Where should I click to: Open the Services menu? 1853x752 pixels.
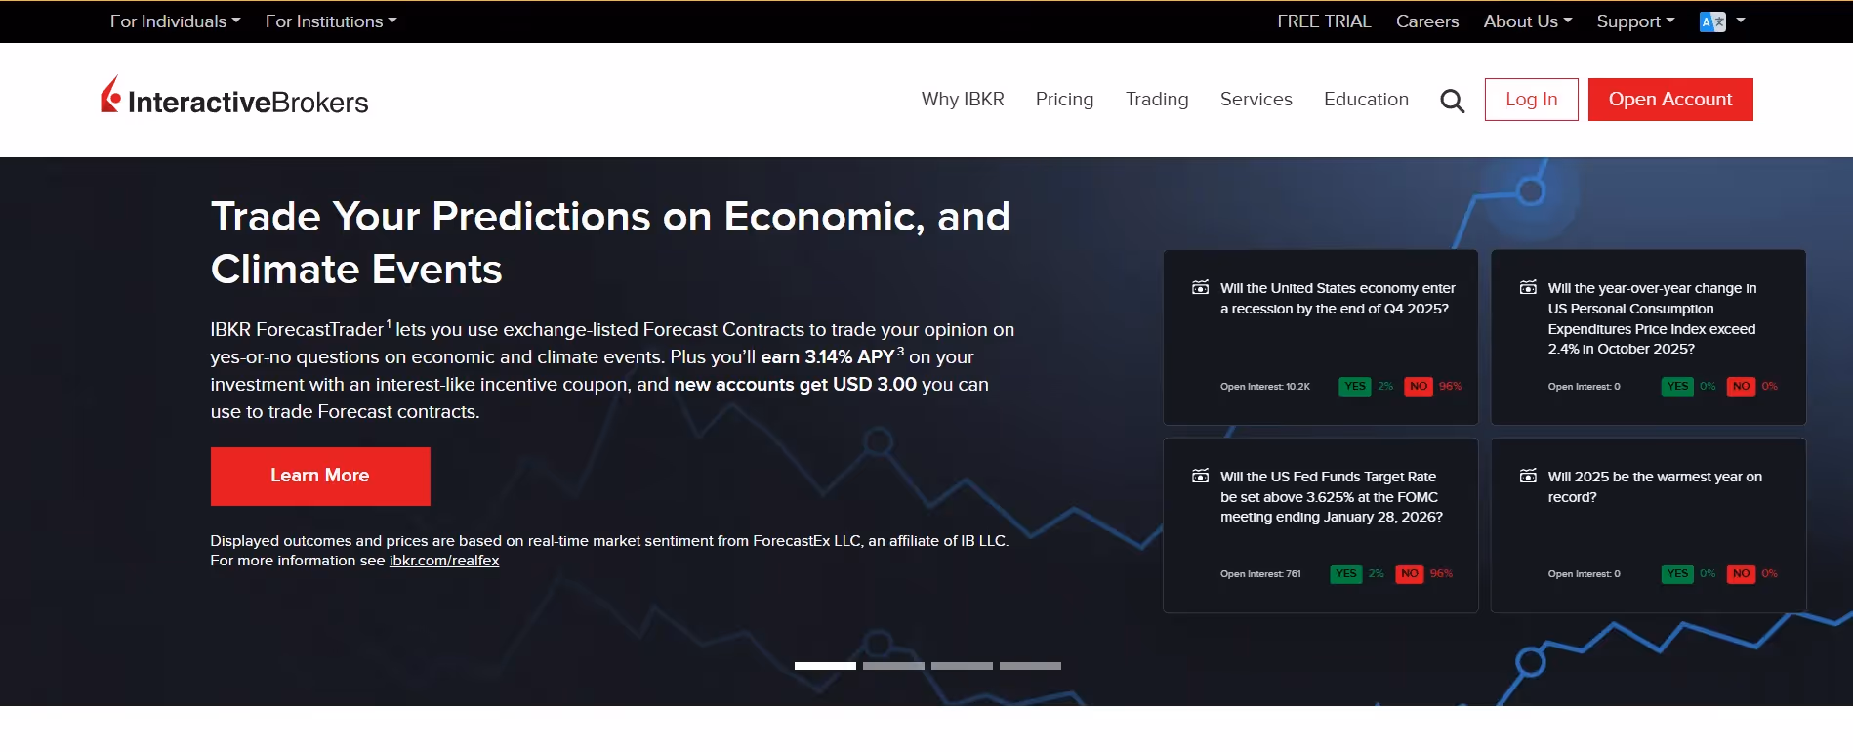(x=1256, y=100)
